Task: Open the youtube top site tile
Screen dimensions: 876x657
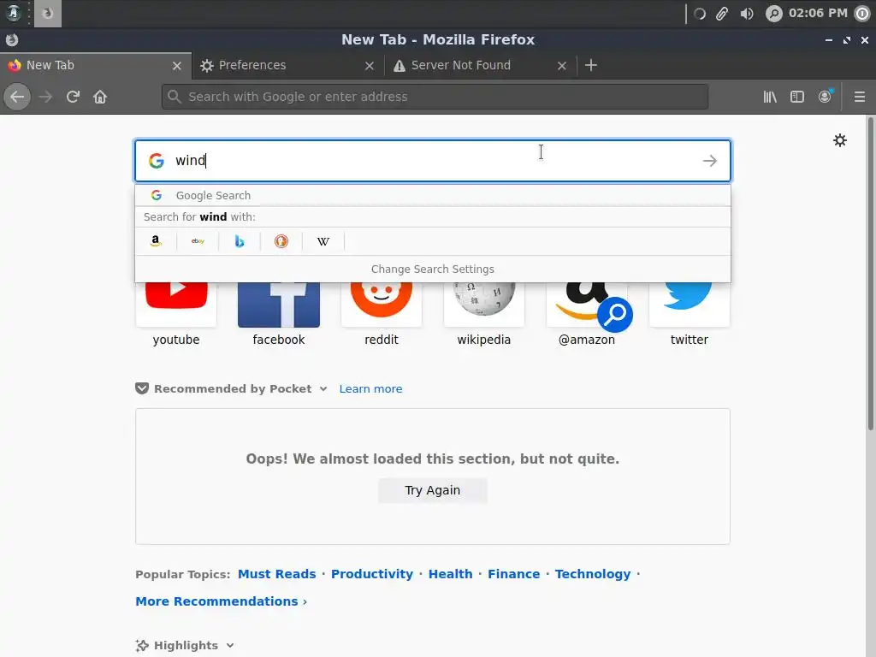Action: pyautogui.click(x=176, y=314)
